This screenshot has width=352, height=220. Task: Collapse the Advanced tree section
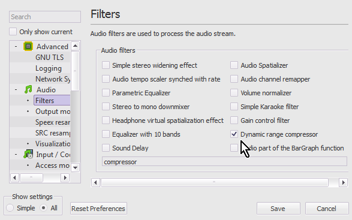[x=16, y=47]
